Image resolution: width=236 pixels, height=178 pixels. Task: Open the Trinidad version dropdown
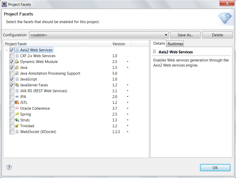coord(127,126)
